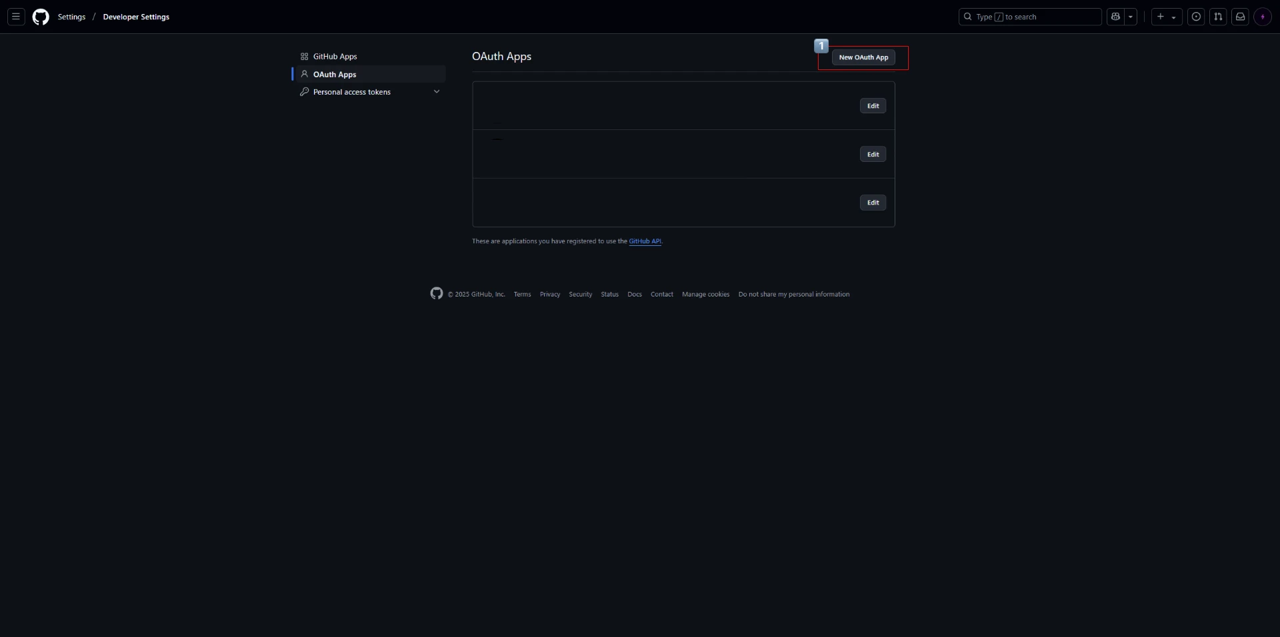
Task: Click Edit on the top listed app
Action: [873, 106]
